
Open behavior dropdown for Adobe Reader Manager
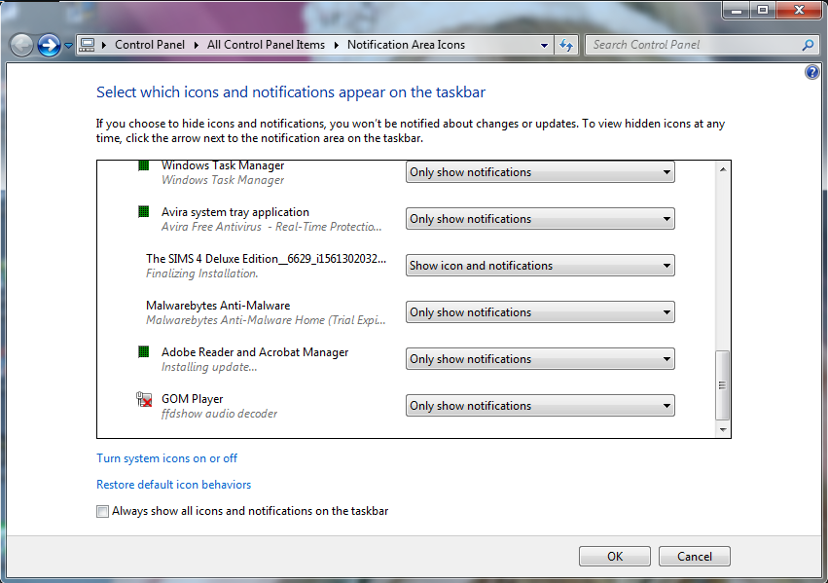tap(540, 359)
